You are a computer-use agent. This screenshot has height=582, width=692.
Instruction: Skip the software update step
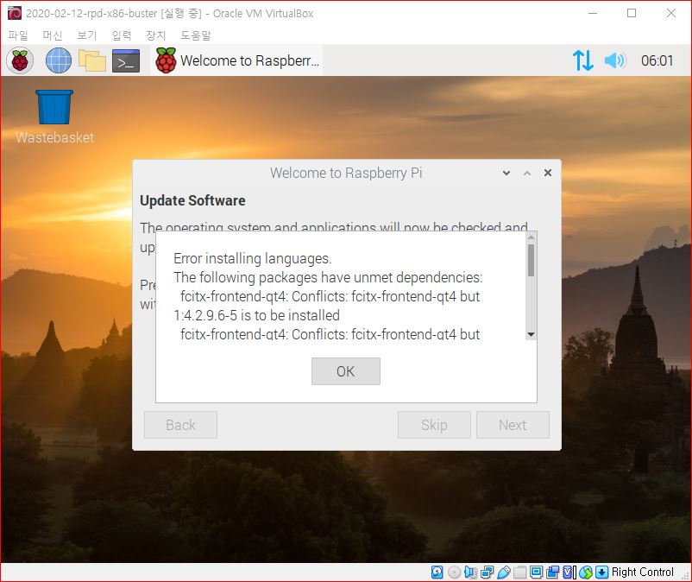433,425
